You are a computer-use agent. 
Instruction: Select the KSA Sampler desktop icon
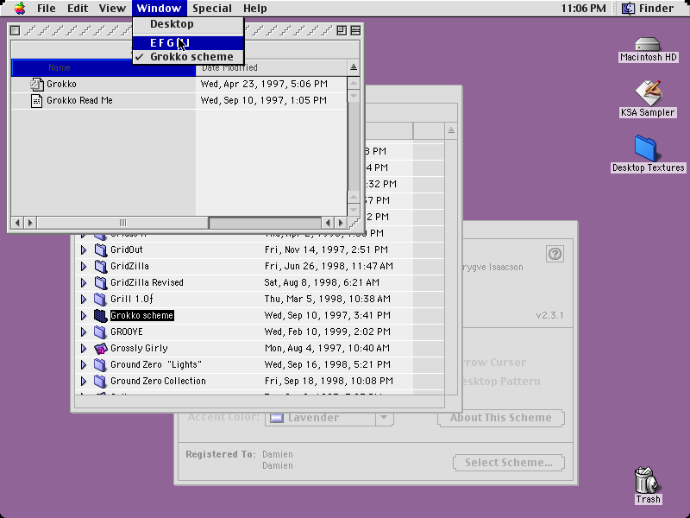(648, 92)
